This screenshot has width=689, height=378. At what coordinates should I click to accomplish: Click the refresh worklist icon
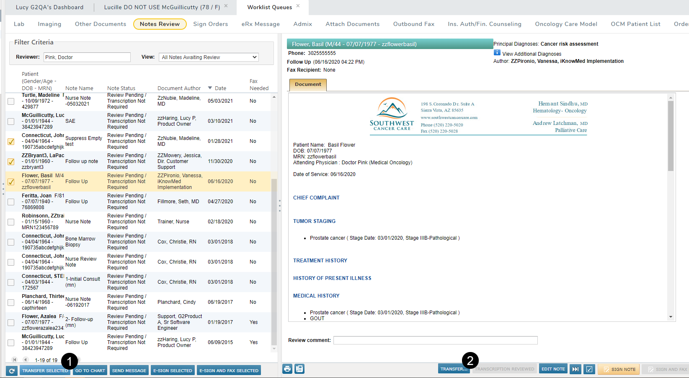(x=12, y=370)
